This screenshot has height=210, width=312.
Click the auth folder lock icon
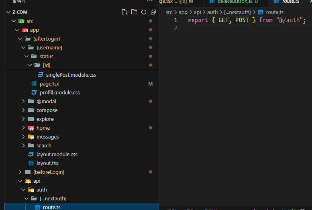(x=31, y=190)
